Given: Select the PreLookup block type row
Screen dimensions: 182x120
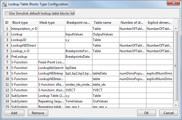Looking at the screenshot, I should point(24,56).
